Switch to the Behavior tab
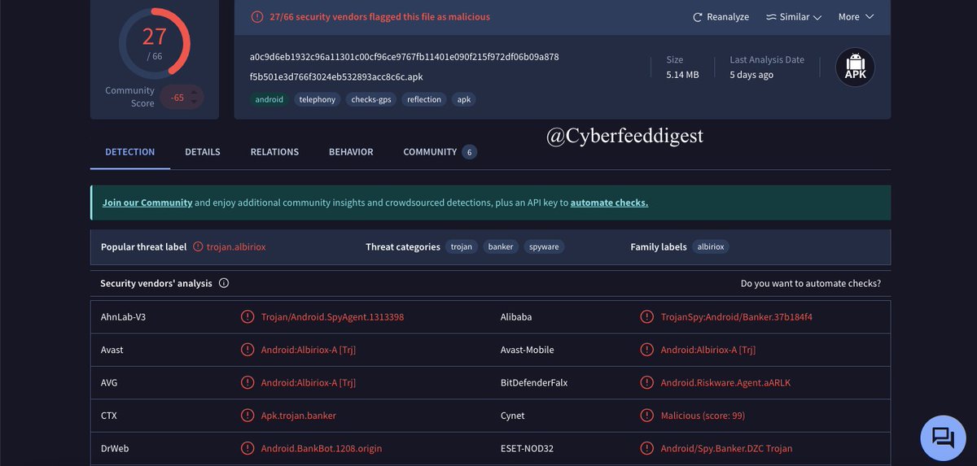Image resolution: width=977 pixels, height=466 pixels. 351,152
